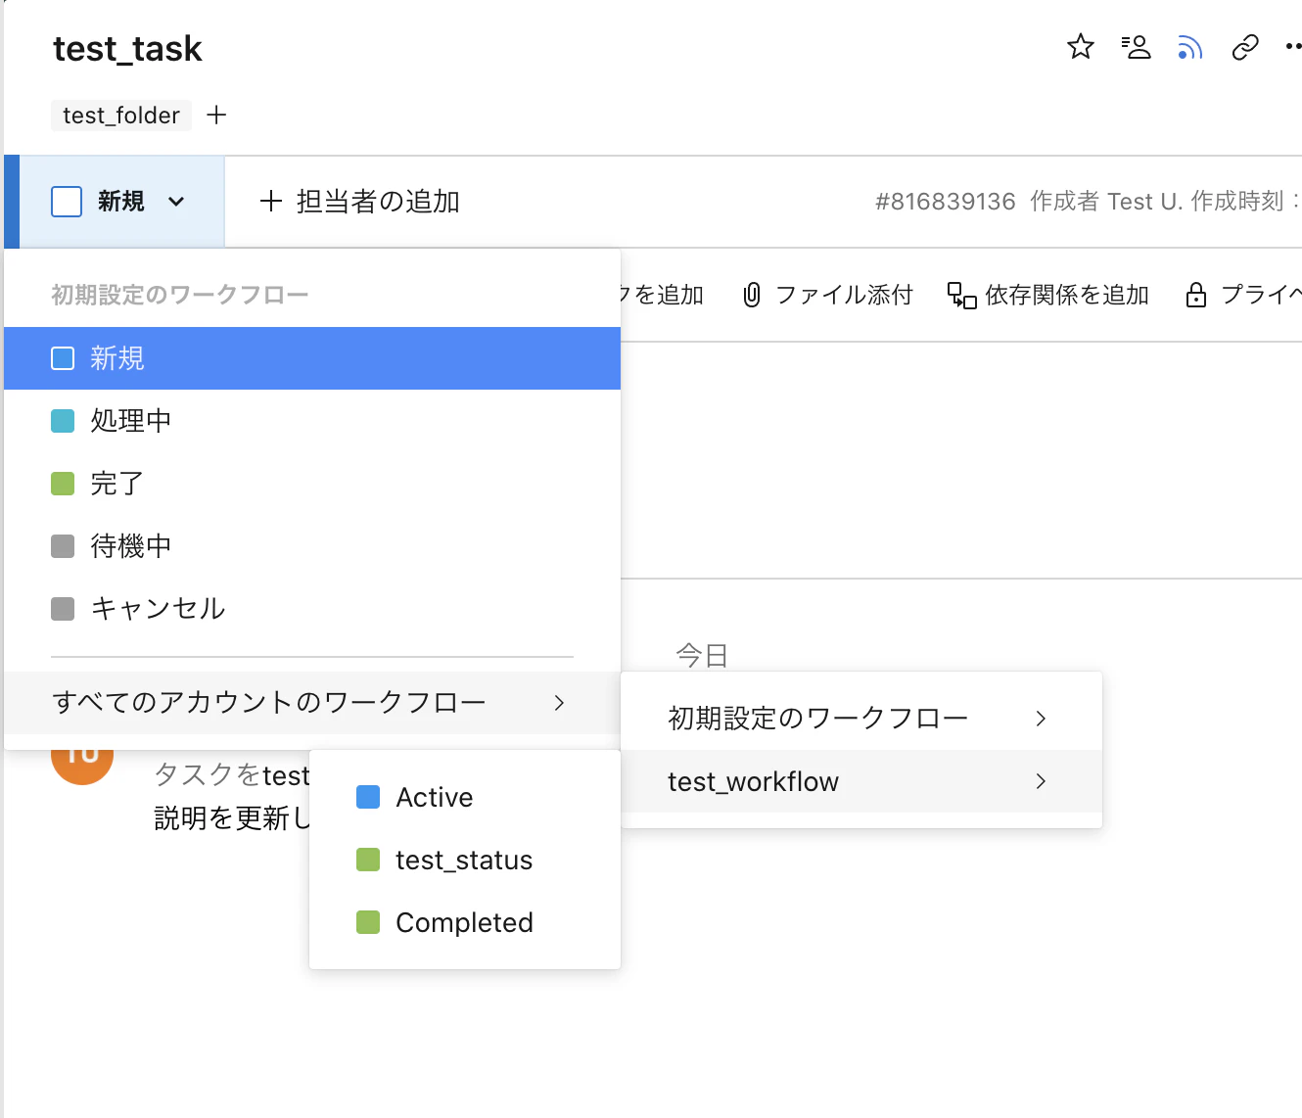Screen dimensions: 1302x1118
Task: Choose the Completed status
Action: (465, 922)
